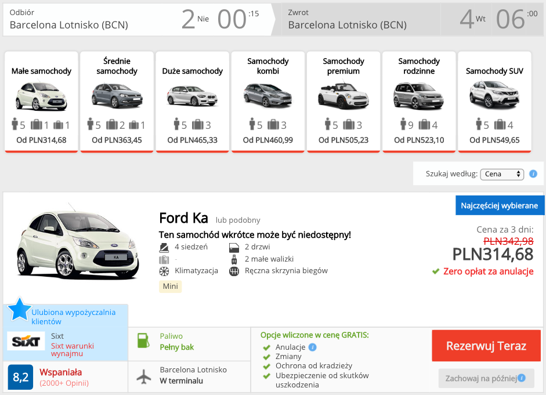Click the green fuel pump icon
Viewport: 546px width, 395px height.
[143, 340]
